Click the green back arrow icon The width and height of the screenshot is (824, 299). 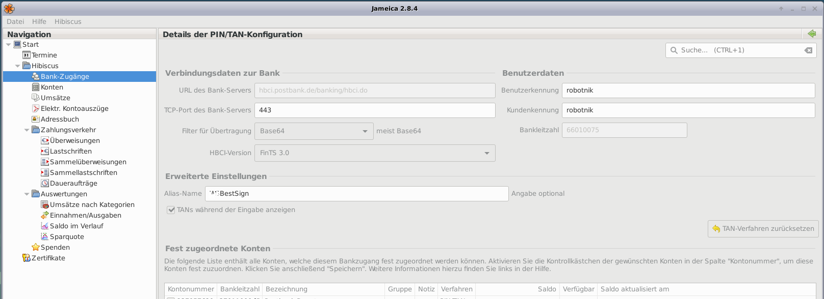812,34
